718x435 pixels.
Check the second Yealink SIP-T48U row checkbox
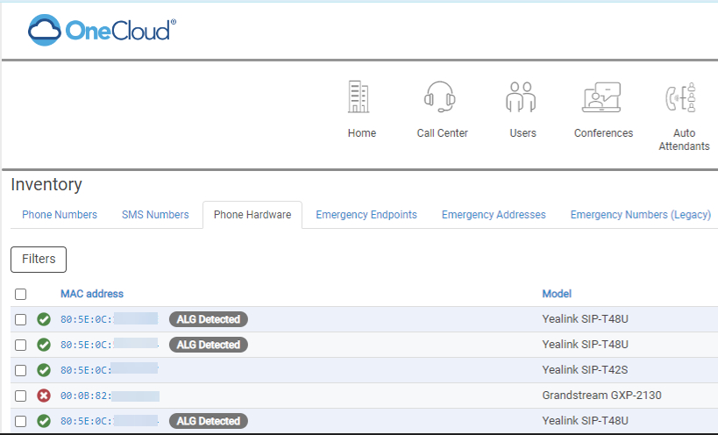(21, 345)
